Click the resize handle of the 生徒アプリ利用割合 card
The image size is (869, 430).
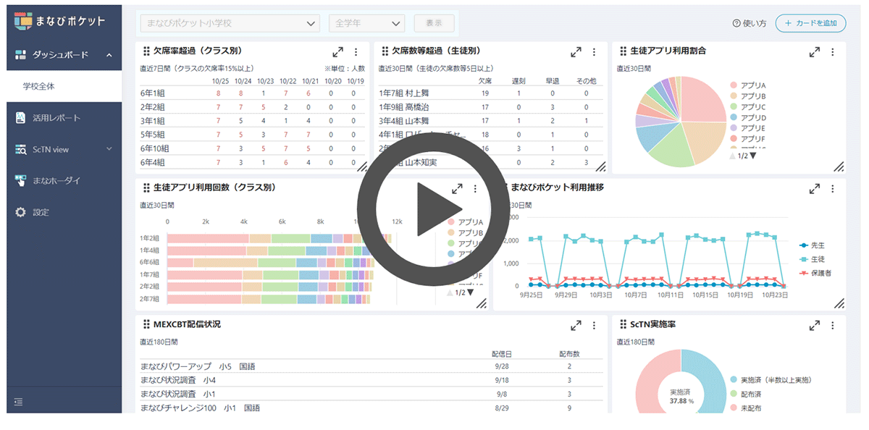(839, 167)
